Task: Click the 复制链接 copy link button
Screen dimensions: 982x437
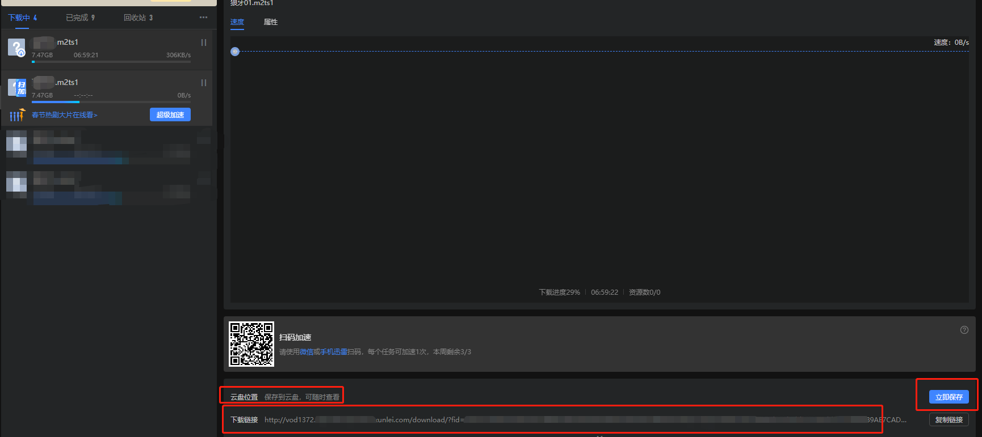Action: (x=949, y=420)
